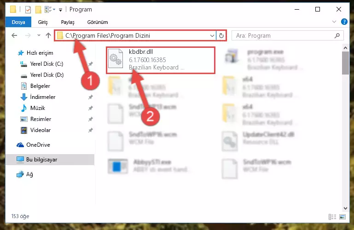Click the file list scroll up arrow
Viewport: 354px width, 230px height.
point(345,48)
